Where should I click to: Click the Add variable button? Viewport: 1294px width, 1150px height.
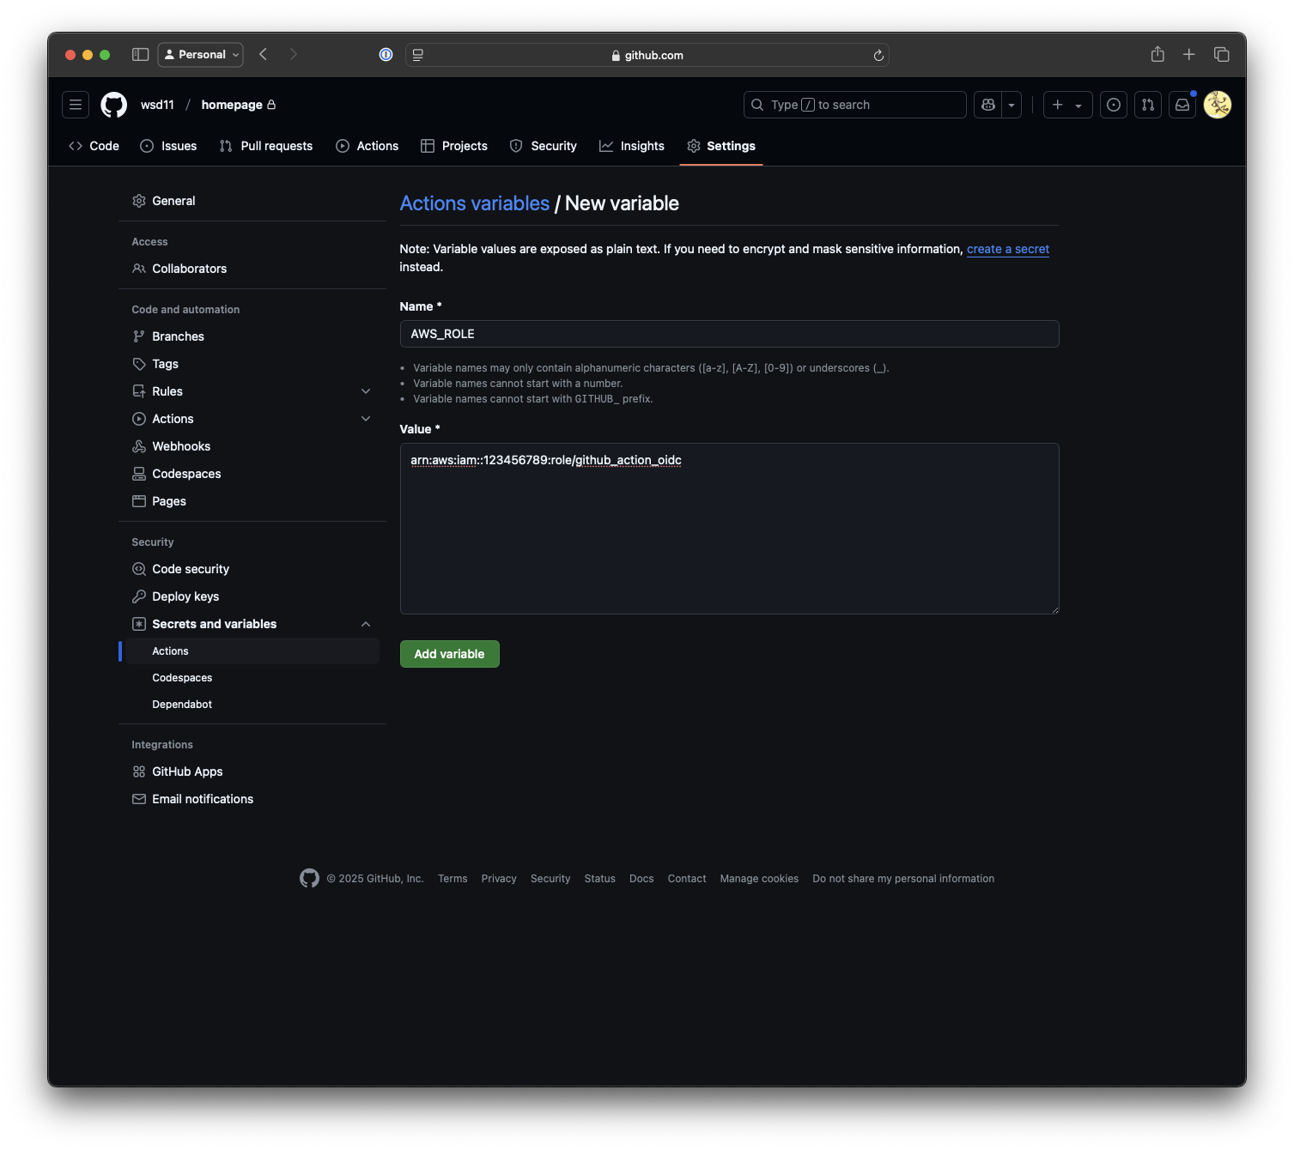[x=449, y=654]
